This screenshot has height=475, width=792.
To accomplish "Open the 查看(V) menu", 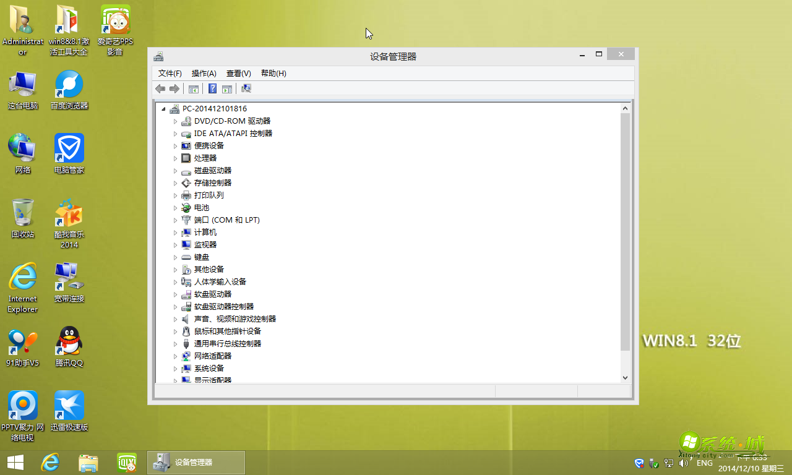I will point(238,73).
